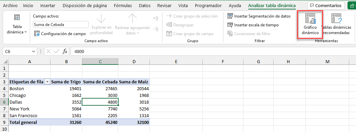The image size is (356, 132).
Task: Click the expand field icon
Action: tap(156, 19)
